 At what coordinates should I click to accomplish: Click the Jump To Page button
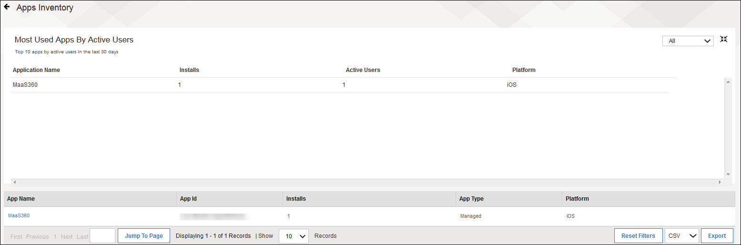(144, 236)
